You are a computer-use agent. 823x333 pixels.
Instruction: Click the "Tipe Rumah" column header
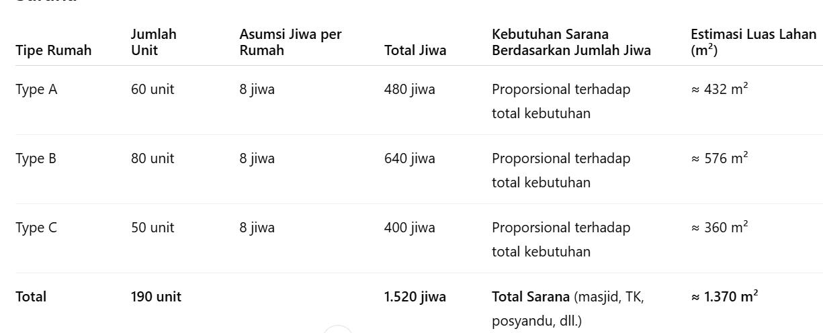pyautogui.click(x=54, y=50)
